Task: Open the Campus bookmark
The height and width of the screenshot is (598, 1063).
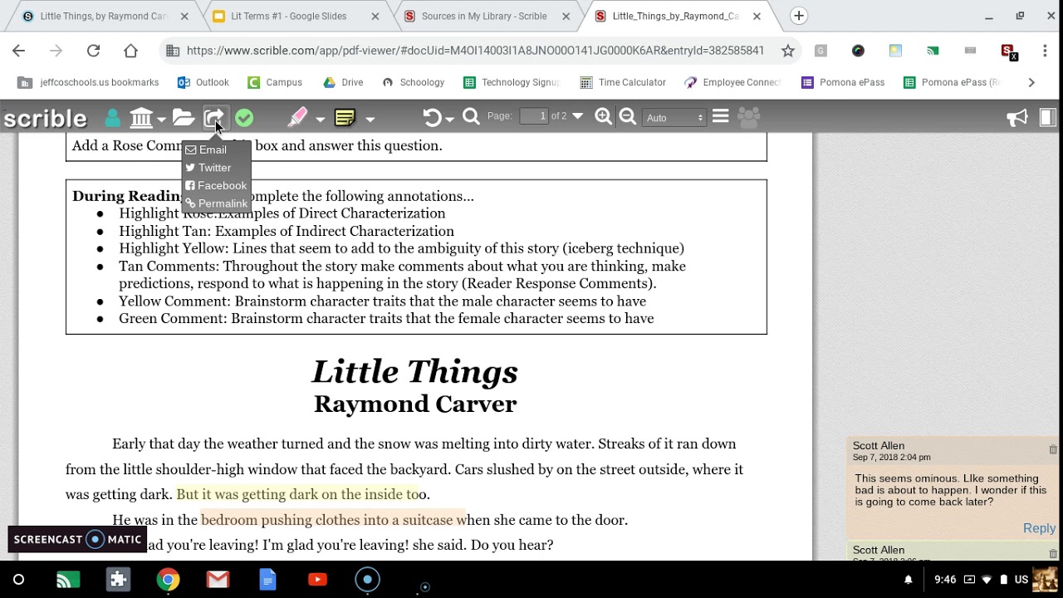Action: (x=275, y=82)
